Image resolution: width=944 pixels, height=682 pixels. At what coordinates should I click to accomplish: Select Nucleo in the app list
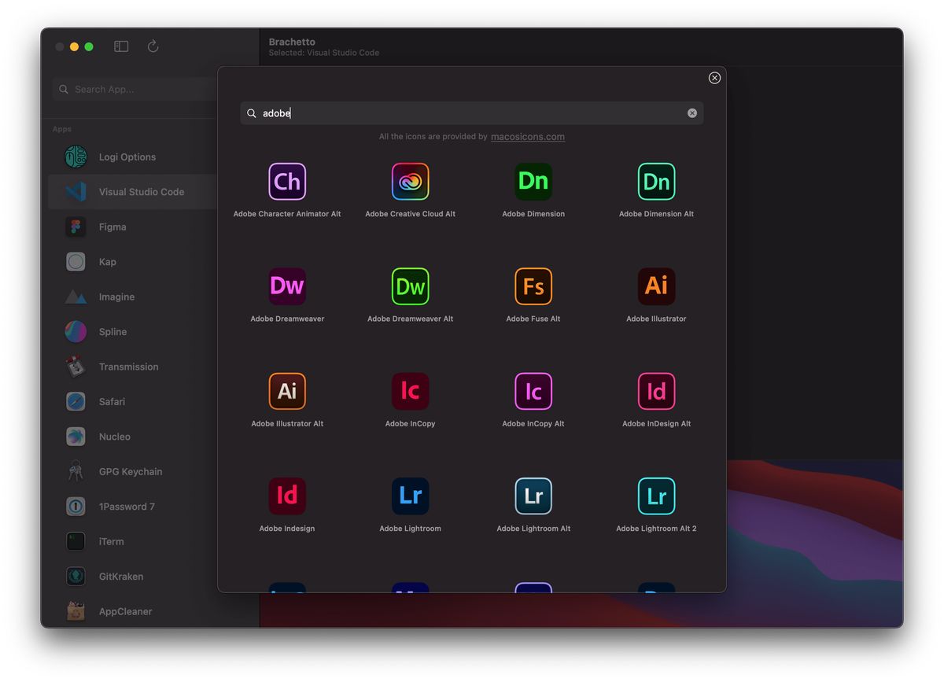(132, 437)
